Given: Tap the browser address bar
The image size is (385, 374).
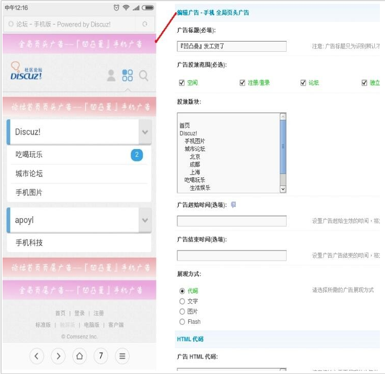Looking at the screenshot, I should click(x=79, y=24).
